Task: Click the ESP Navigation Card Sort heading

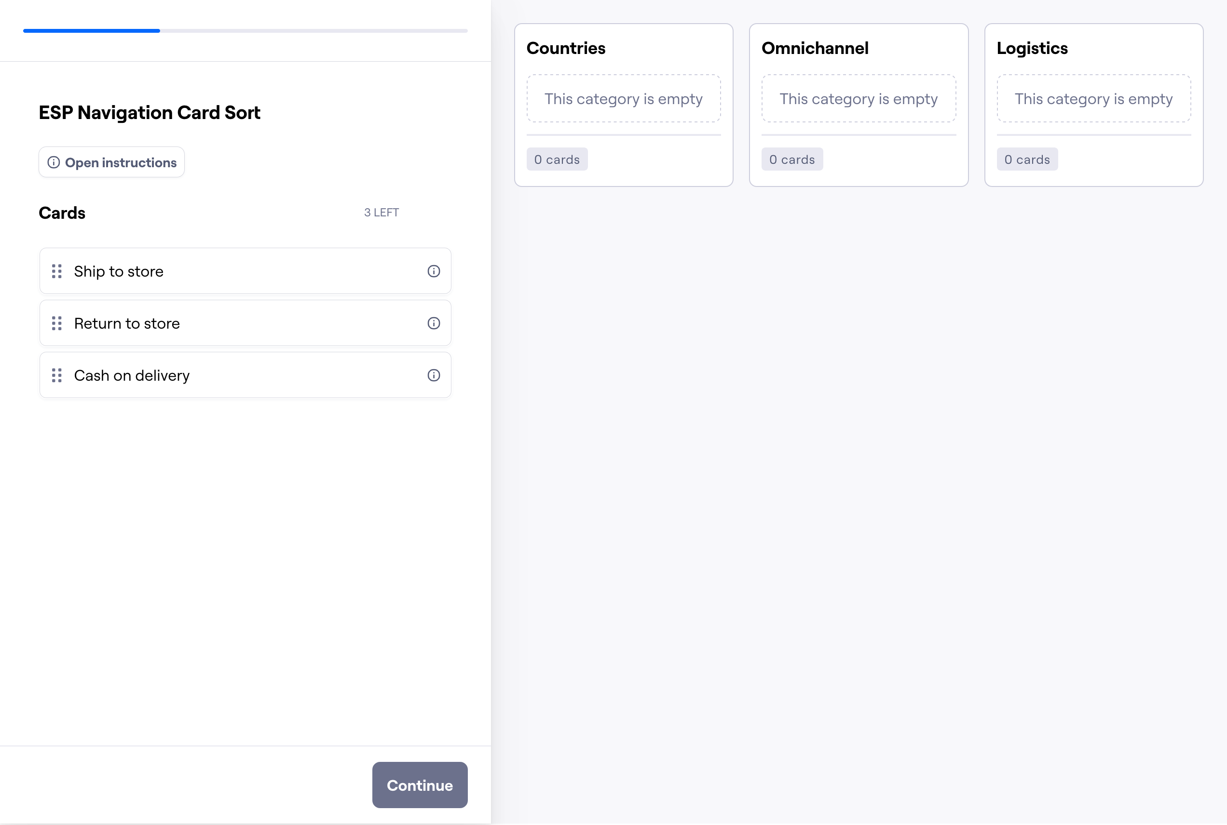Action: (x=150, y=113)
